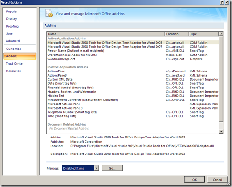Select the ActionsPane add-in row
Image resolution: width=232 pixels, height=187 pixels.
133,71
